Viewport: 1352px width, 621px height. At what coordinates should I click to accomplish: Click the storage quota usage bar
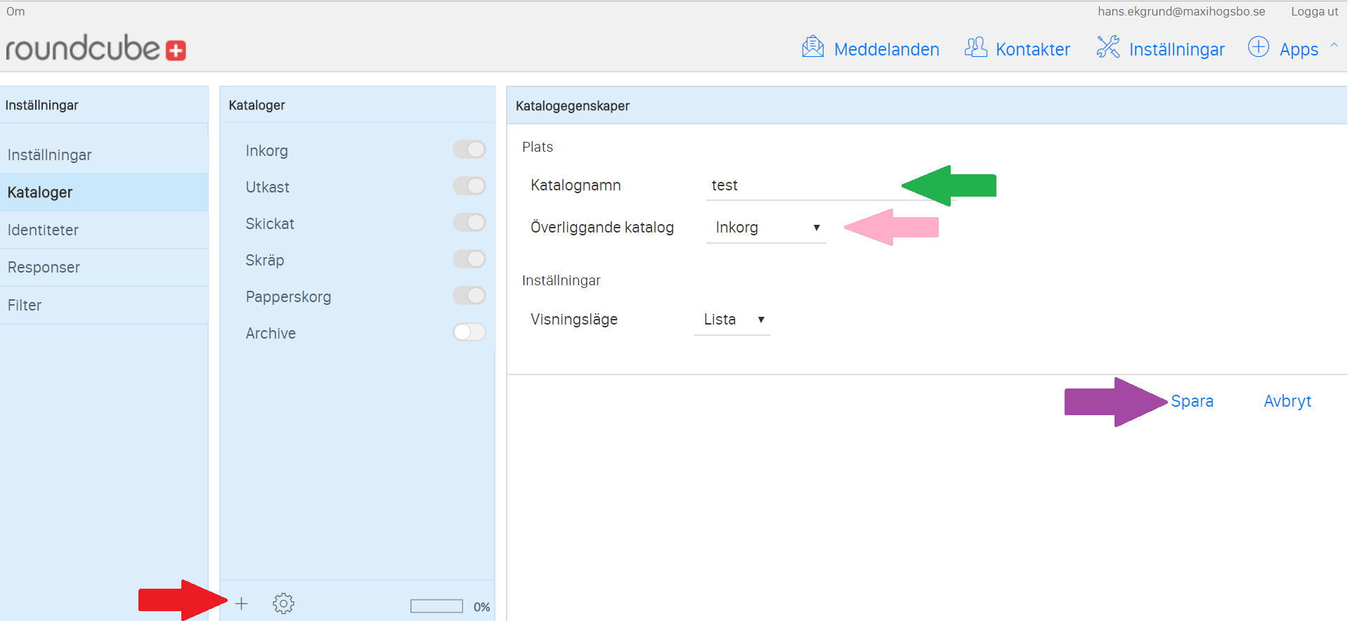pos(436,606)
